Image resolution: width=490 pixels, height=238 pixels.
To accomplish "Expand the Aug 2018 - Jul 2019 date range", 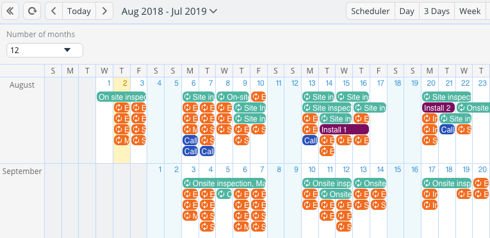I will pos(169,12).
